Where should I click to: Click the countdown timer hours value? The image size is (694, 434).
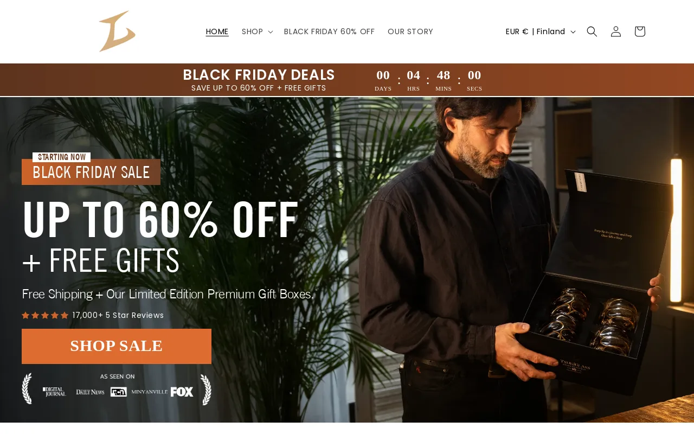[414, 75]
